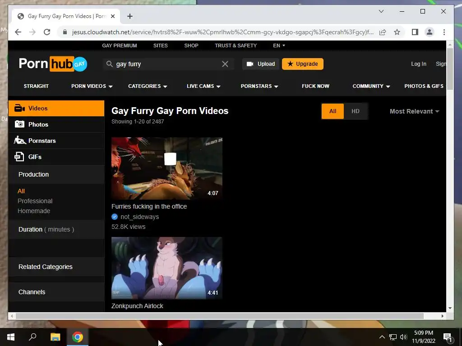Expand the Production filter section
The width and height of the screenshot is (462, 346).
(x=56, y=174)
